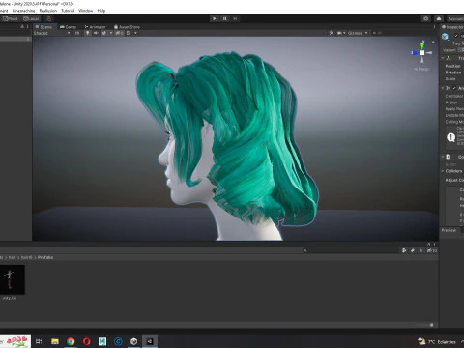The width and height of the screenshot is (464, 348).
Task: Open the Account dropdown
Action: tap(455, 18)
